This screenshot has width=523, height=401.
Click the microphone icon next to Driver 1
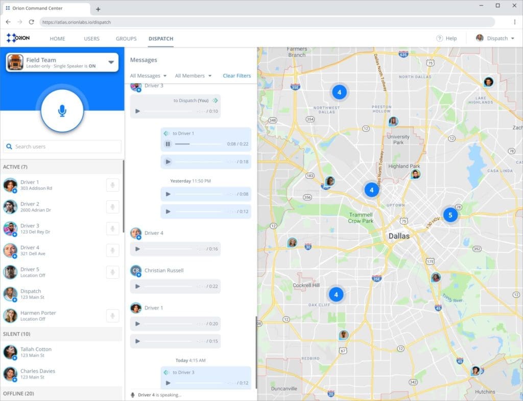(x=112, y=185)
